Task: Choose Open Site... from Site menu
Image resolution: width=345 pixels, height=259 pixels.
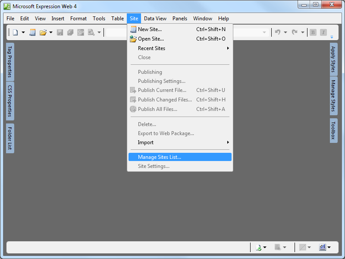Action: pos(180,39)
